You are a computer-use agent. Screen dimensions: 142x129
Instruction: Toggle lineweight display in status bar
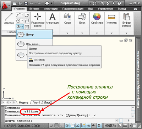pyautogui.click(x=94, y=126)
